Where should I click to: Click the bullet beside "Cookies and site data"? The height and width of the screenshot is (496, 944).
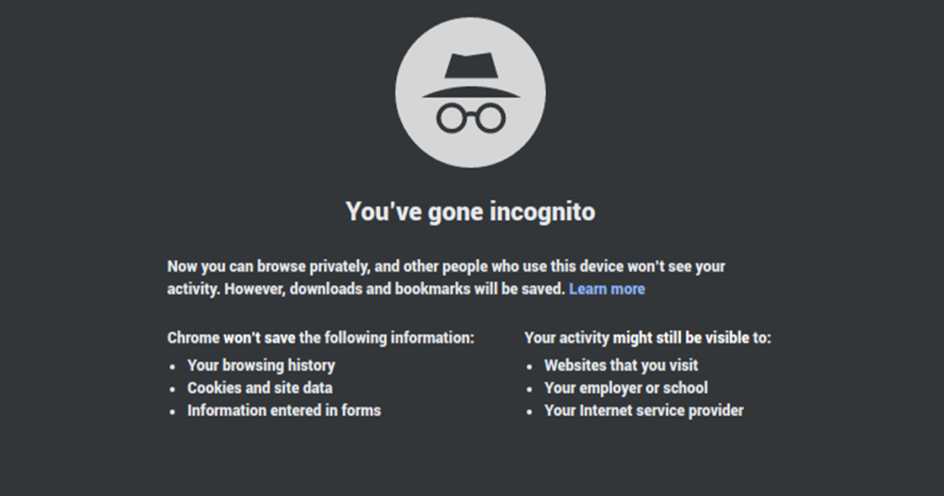pyautogui.click(x=172, y=389)
